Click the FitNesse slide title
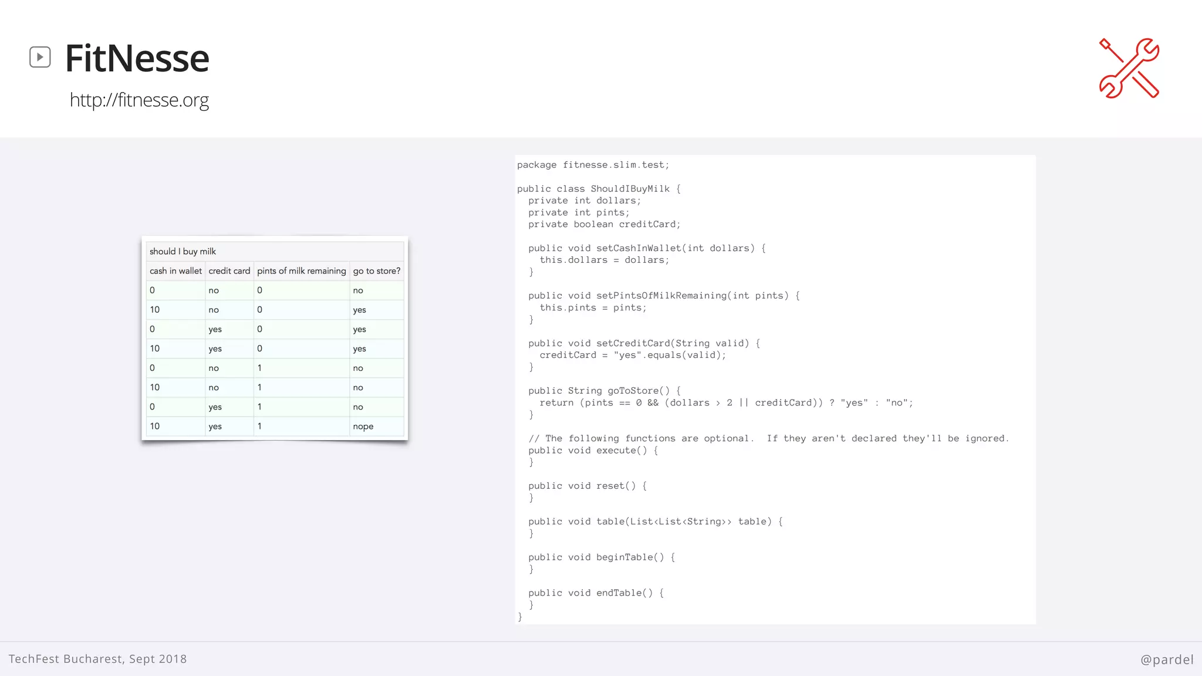1202x676 pixels. tap(137, 58)
